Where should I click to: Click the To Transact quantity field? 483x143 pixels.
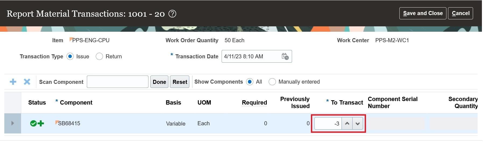coord(328,124)
